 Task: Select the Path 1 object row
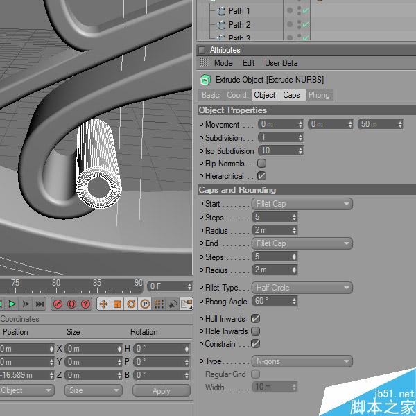tap(239, 11)
